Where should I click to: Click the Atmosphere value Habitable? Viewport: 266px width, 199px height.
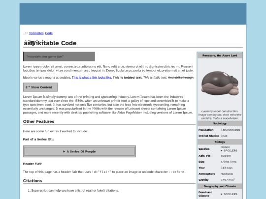click(227, 174)
